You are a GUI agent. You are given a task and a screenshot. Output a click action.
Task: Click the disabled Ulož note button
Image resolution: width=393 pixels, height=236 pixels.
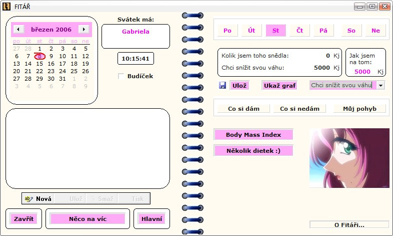[x=70, y=198]
